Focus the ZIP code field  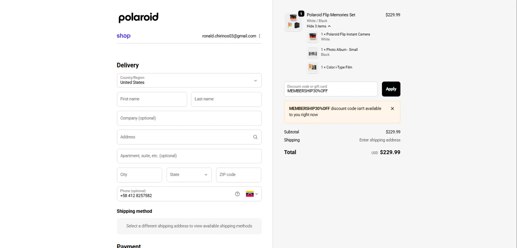tap(239, 175)
